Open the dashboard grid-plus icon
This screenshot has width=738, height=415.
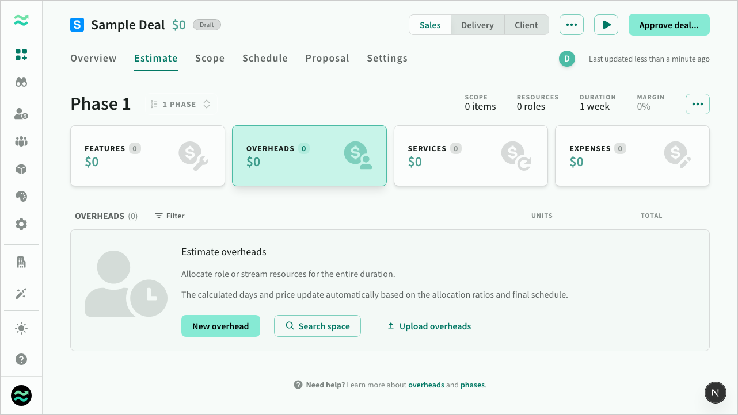[21, 55]
